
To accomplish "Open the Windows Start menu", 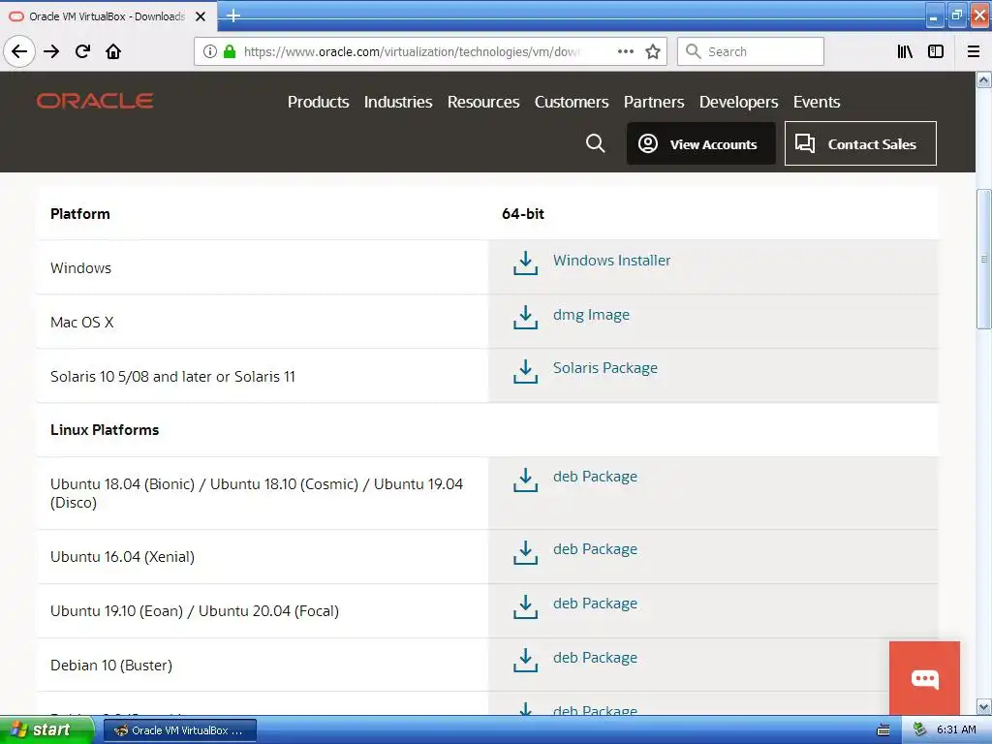I will (x=46, y=730).
